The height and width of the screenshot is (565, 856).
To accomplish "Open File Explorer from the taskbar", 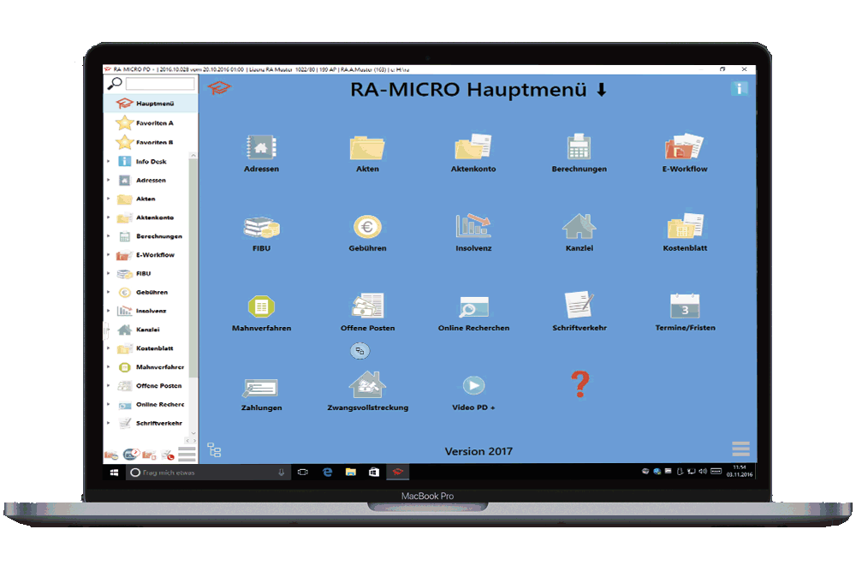I will coord(350,473).
